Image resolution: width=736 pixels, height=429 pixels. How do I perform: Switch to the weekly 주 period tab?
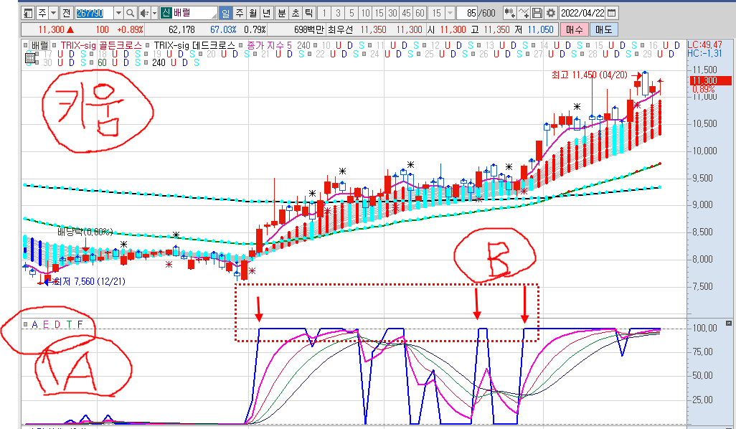click(239, 13)
